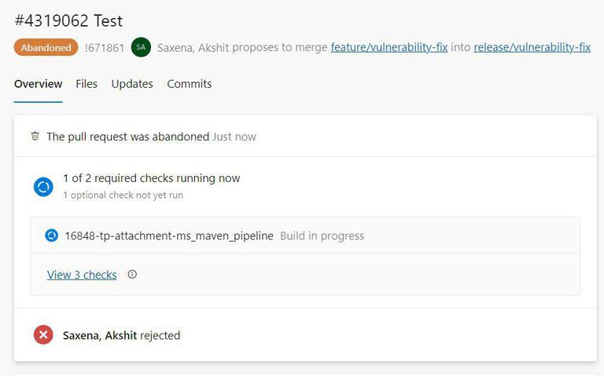Click the Build in progress status text
Screen dimensions: 604x376
point(322,235)
